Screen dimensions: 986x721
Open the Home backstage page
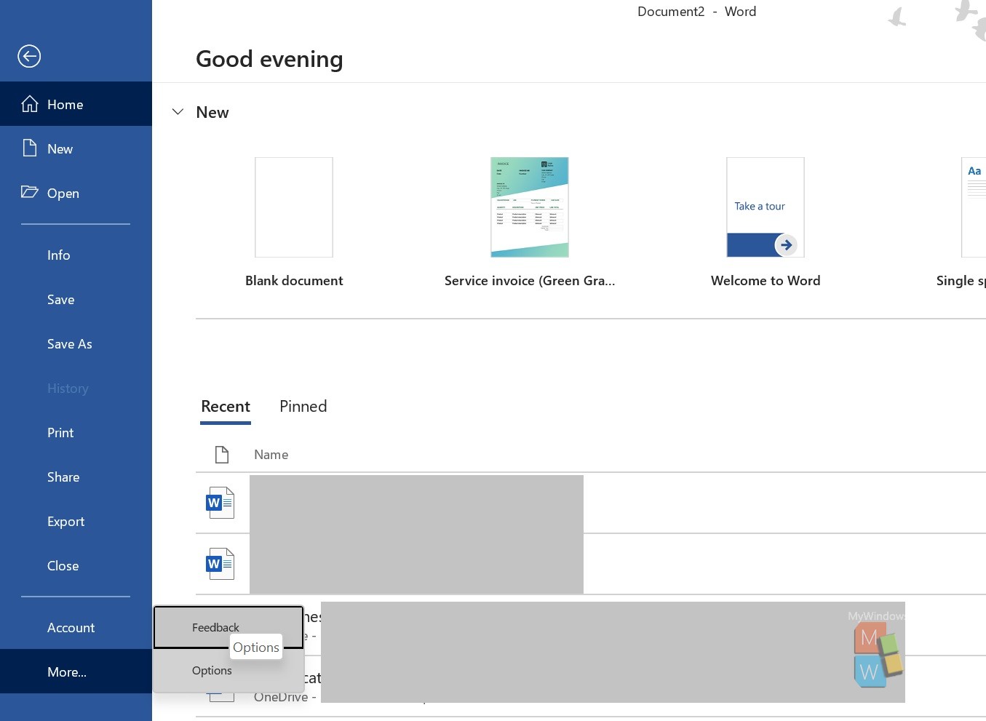click(x=76, y=104)
